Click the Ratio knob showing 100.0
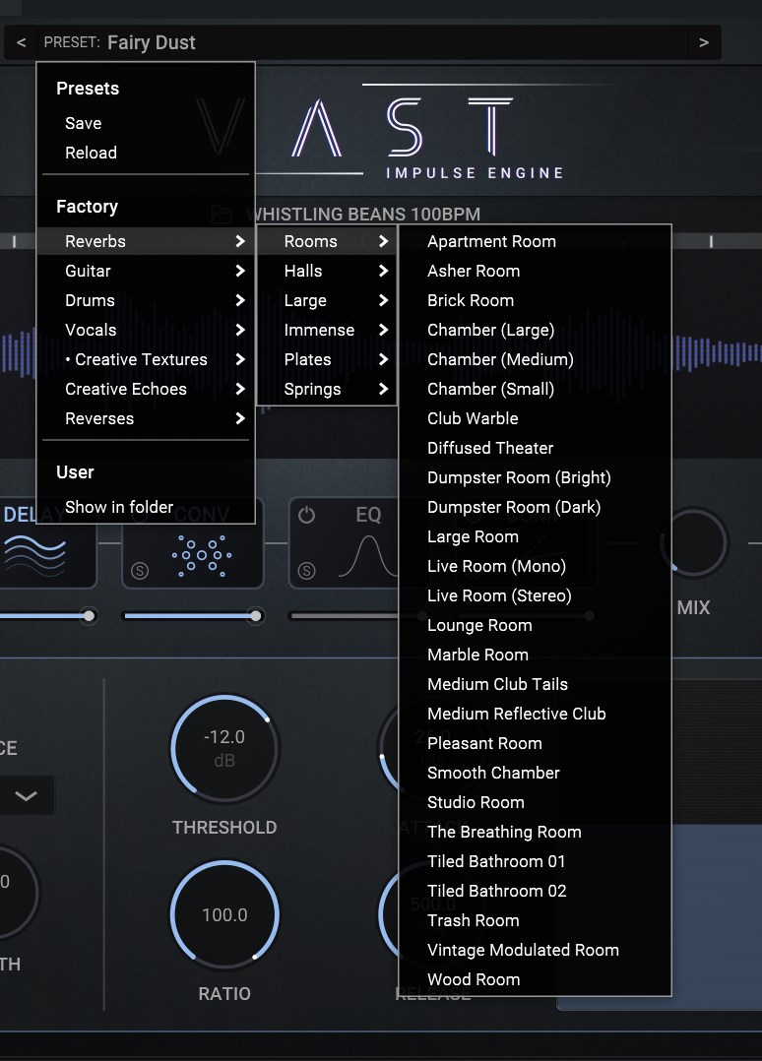Image resolution: width=762 pixels, height=1061 pixels. pyautogui.click(x=224, y=915)
